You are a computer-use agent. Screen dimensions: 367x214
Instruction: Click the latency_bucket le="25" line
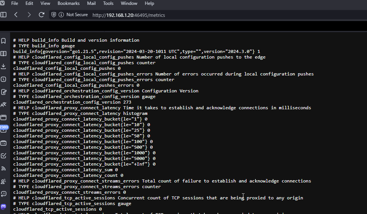(82, 130)
